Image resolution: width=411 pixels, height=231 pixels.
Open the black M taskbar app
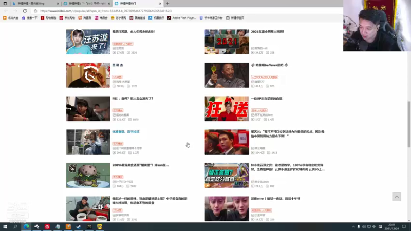pos(89,227)
